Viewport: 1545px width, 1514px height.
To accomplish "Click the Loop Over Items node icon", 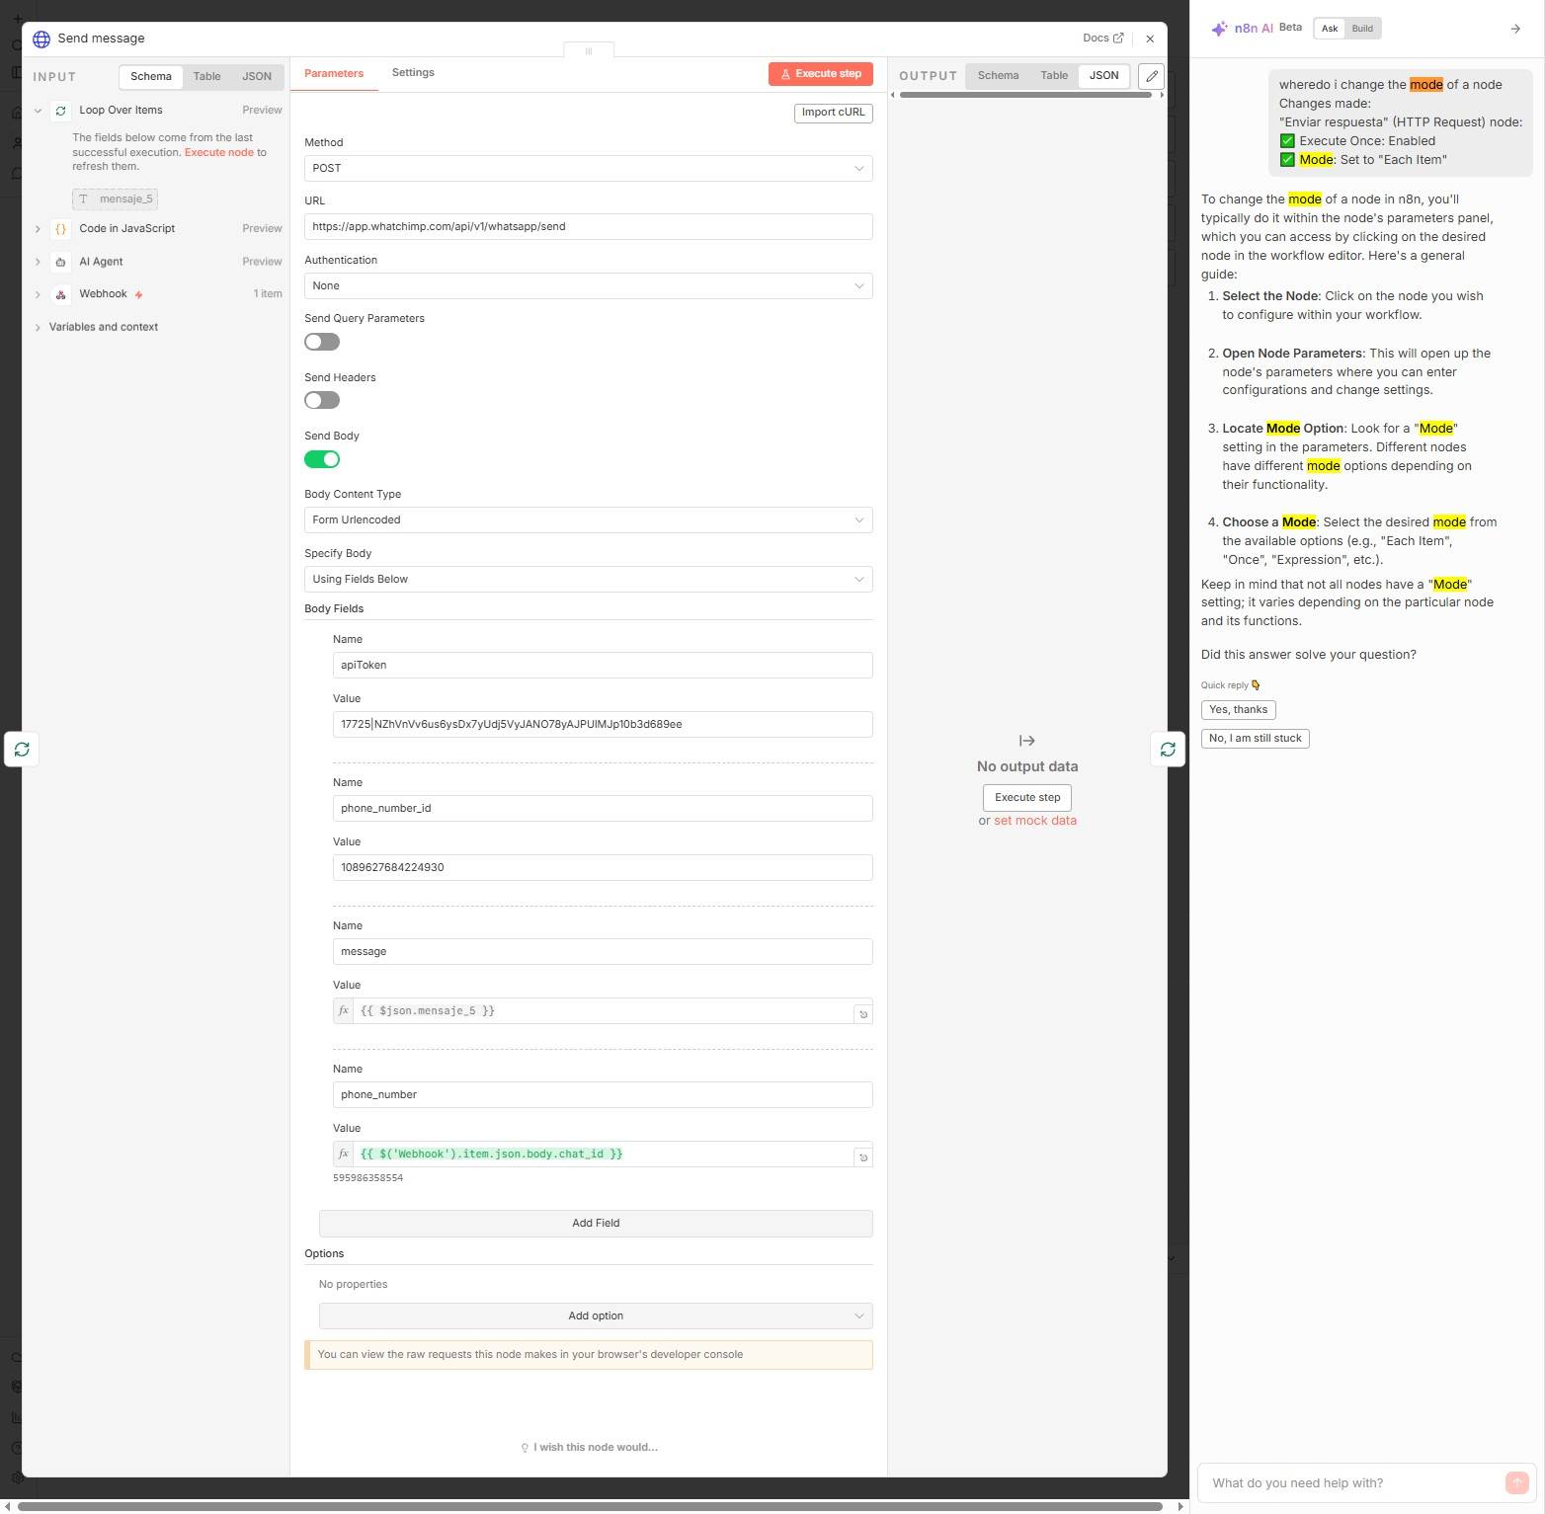I will click(61, 111).
